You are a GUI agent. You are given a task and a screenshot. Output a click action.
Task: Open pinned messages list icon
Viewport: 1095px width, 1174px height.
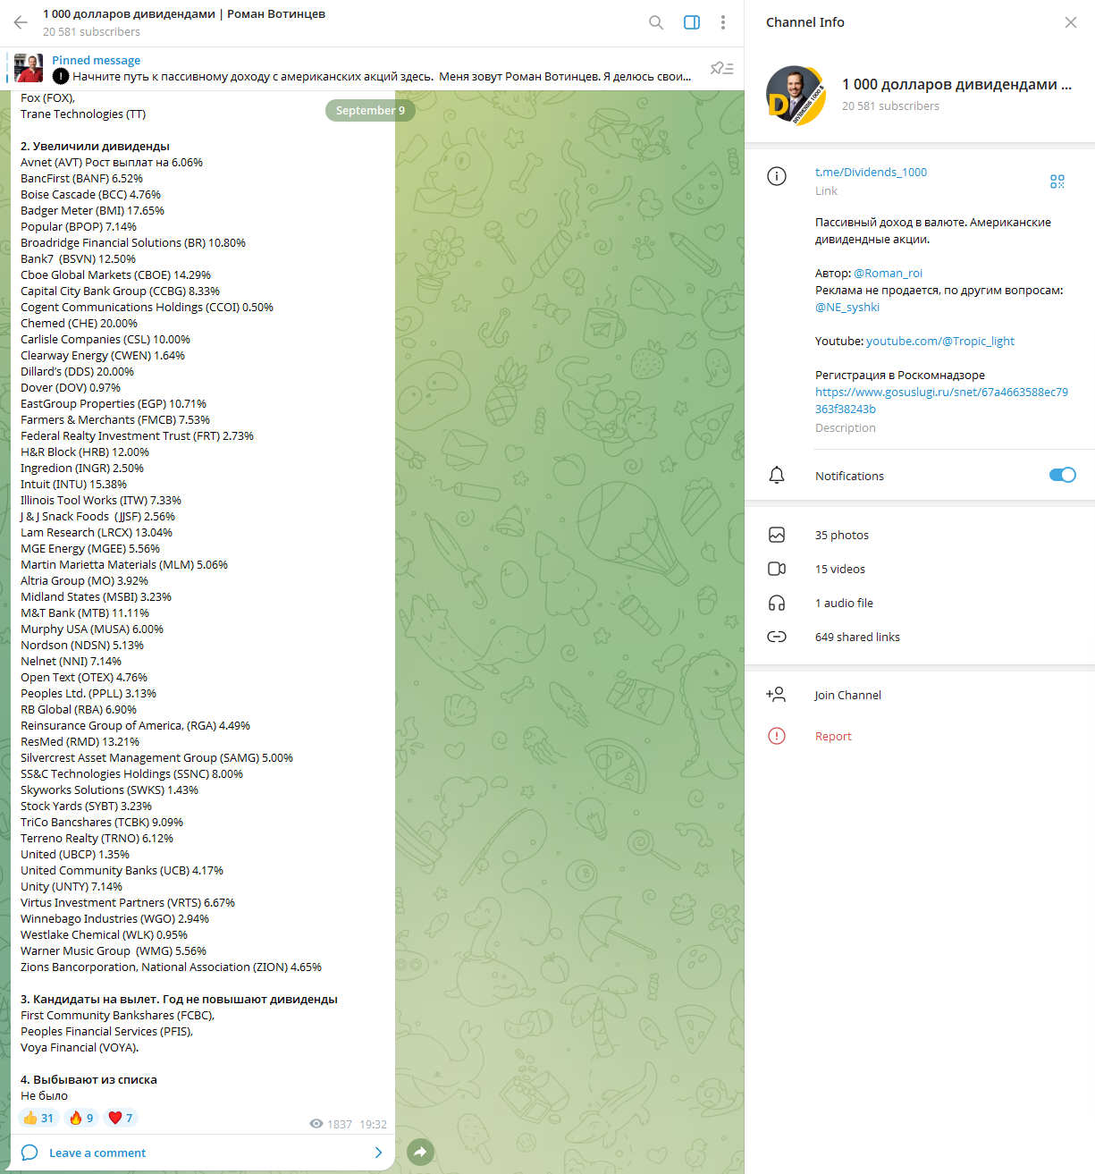click(722, 68)
